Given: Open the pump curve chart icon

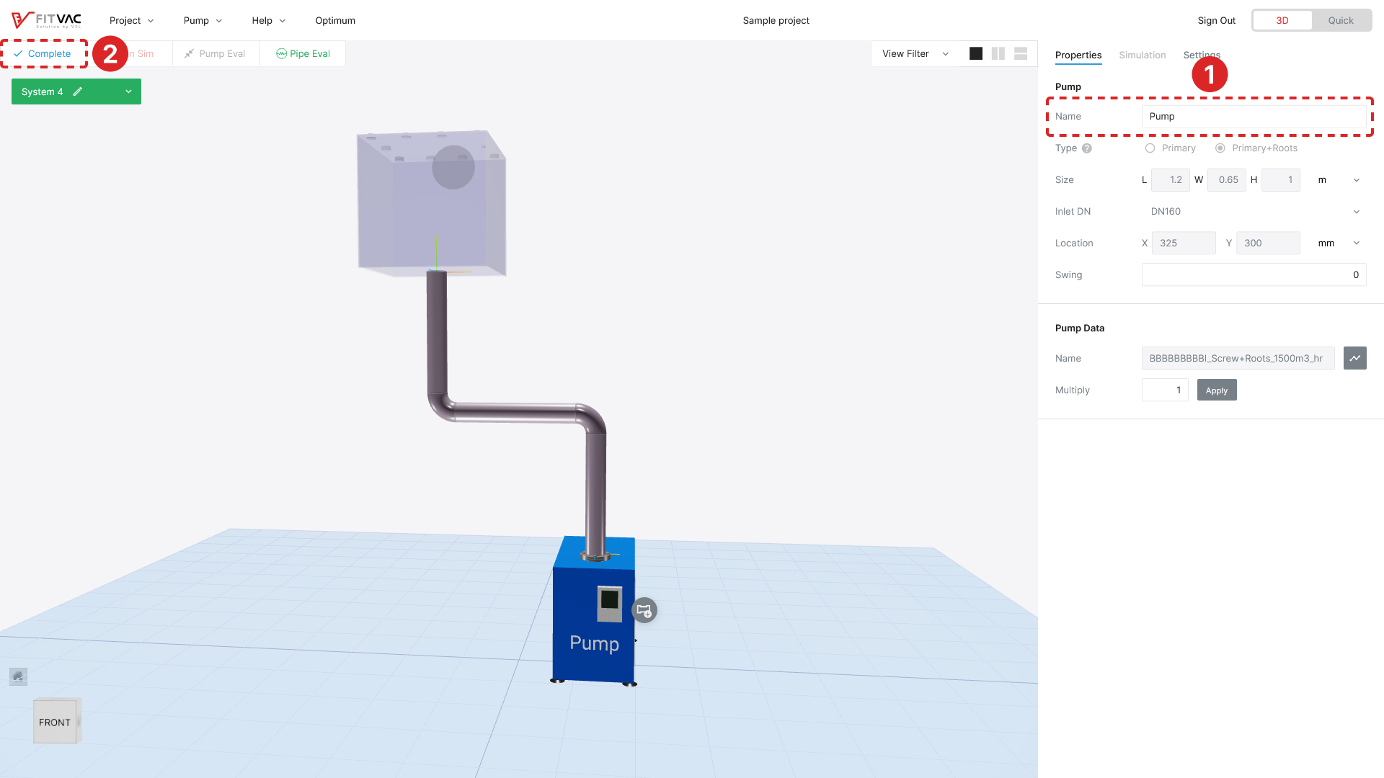Looking at the screenshot, I should pyautogui.click(x=1355, y=358).
